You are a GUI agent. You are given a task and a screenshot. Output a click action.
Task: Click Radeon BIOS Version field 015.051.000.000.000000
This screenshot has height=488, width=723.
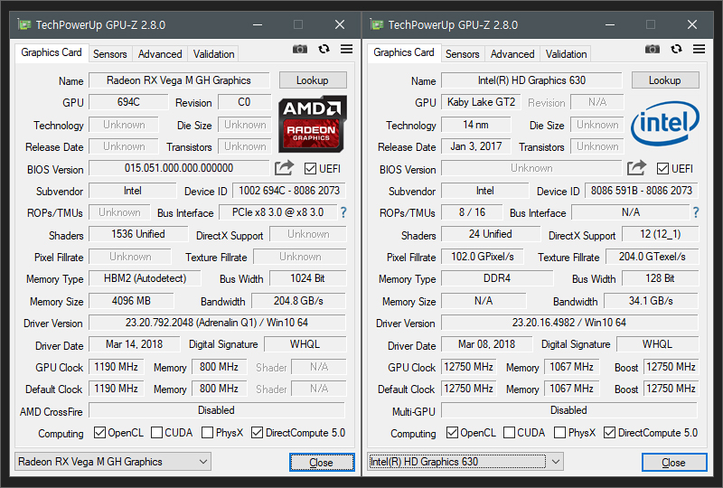pos(179,168)
